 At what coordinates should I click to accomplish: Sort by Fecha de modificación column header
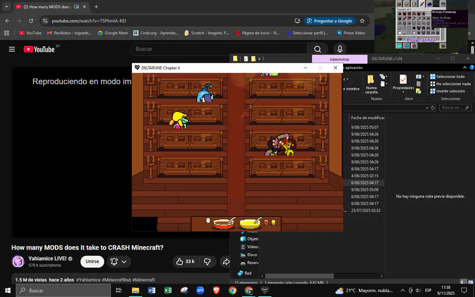[x=367, y=118]
